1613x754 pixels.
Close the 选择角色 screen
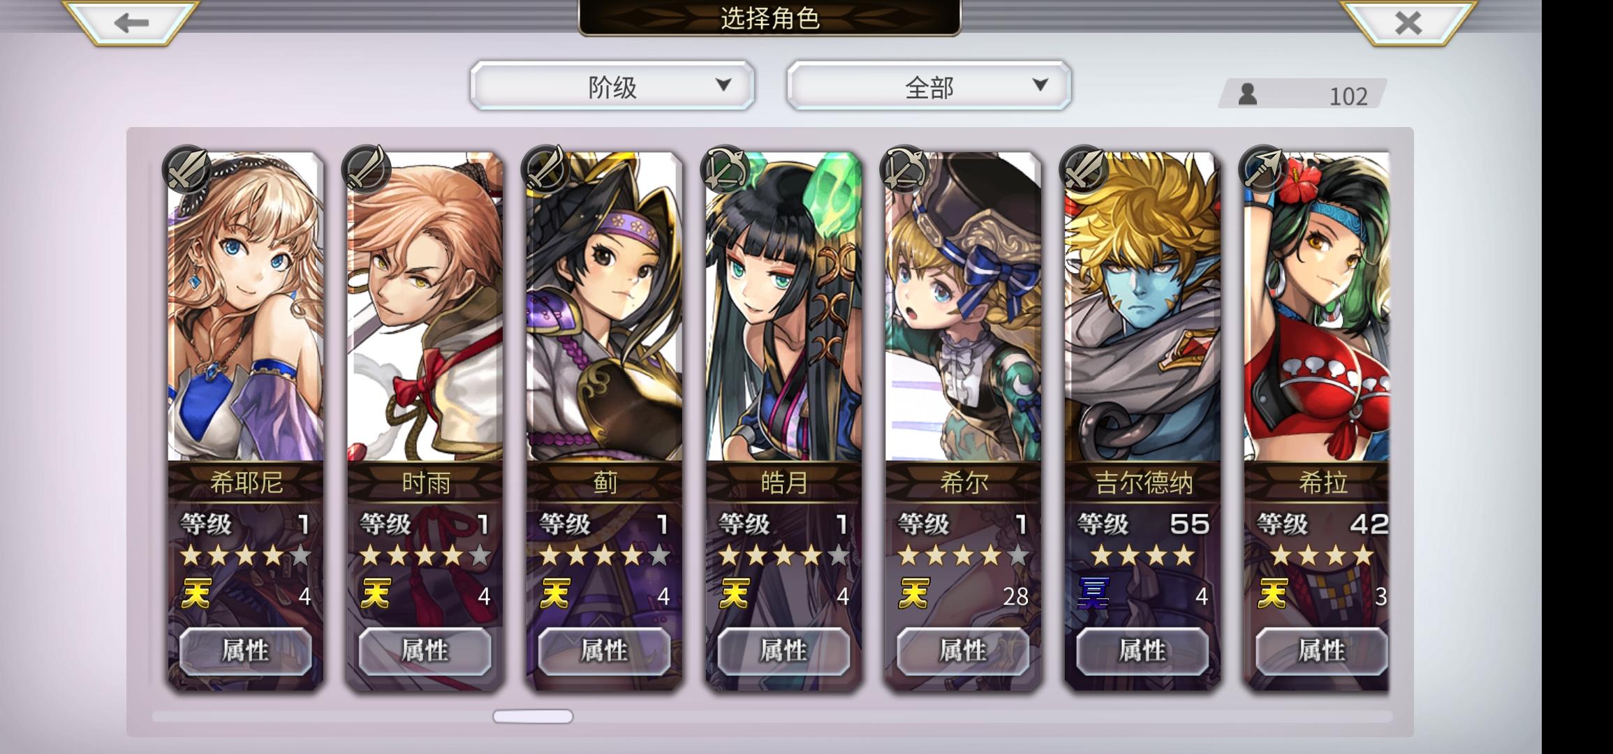(1408, 22)
